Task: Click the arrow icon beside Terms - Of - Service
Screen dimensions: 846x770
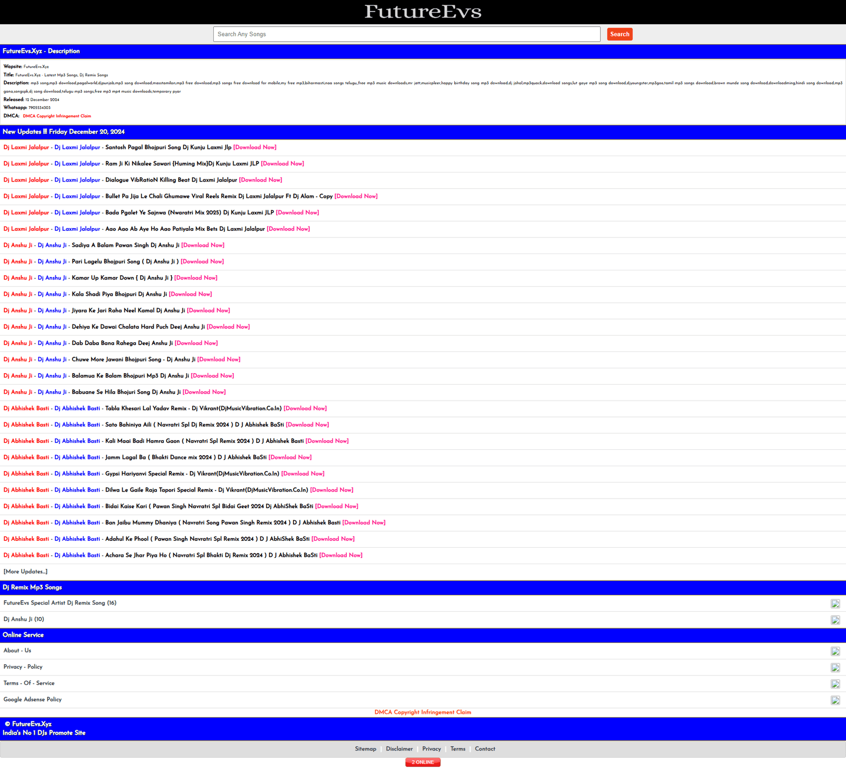Action: coord(835,684)
